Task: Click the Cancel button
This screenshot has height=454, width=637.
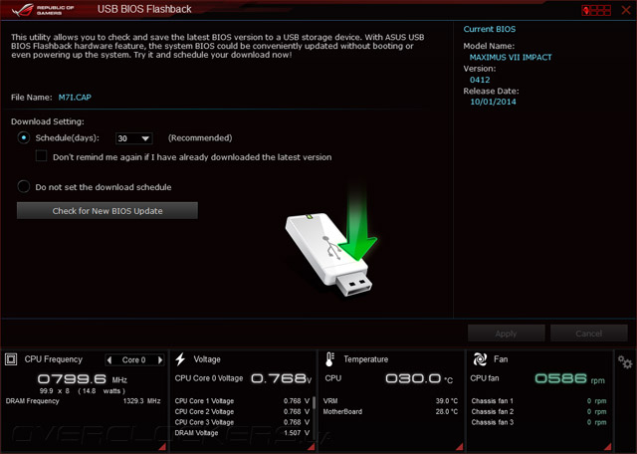Action: click(588, 334)
